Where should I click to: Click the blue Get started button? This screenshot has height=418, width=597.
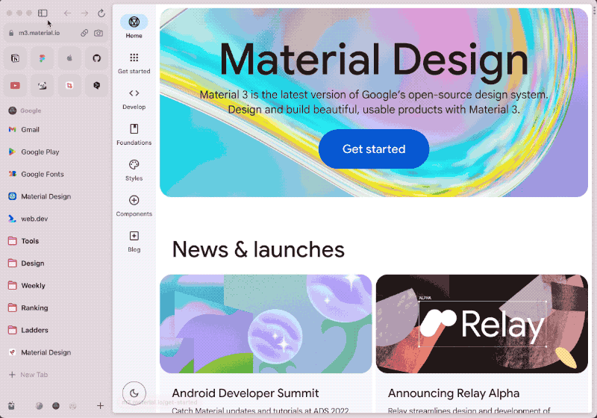[x=374, y=149]
